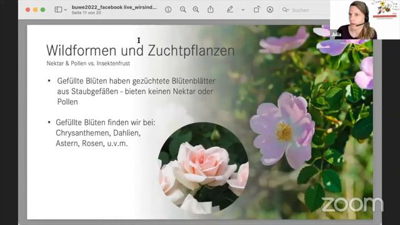This screenshot has width=400, height=225.
Task: Click the Suchen search field
Action: tap(305, 10)
